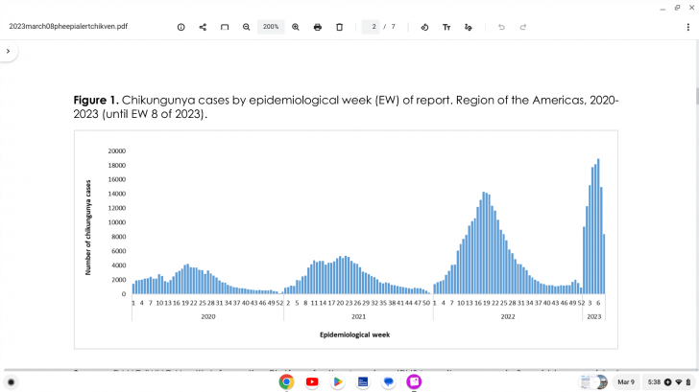Share the PDF file
699x392 pixels.
[203, 27]
